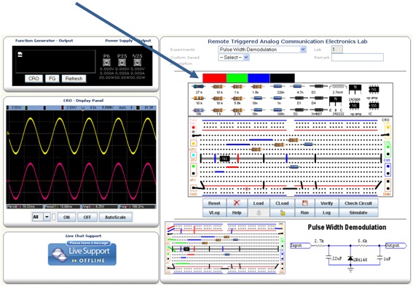Switch to the CRO view button
Image resolution: width=413 pixels, height=286 pixels.
[34, 79]
